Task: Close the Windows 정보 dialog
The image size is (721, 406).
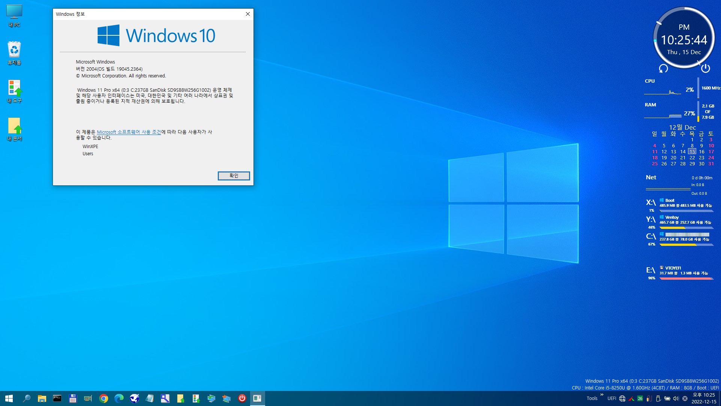Action: coord(248,14)
